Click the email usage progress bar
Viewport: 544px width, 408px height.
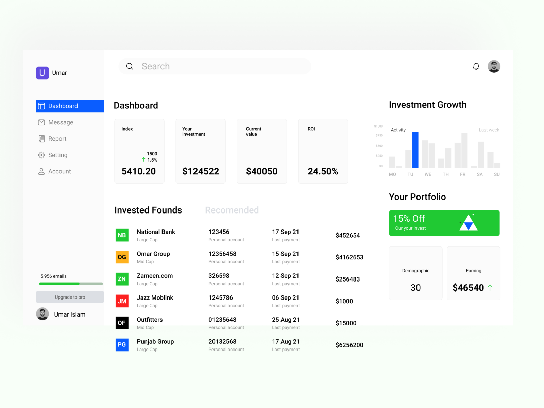[70, 284]
